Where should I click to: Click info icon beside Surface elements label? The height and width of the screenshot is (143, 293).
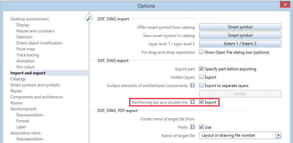tap(192, 86)
